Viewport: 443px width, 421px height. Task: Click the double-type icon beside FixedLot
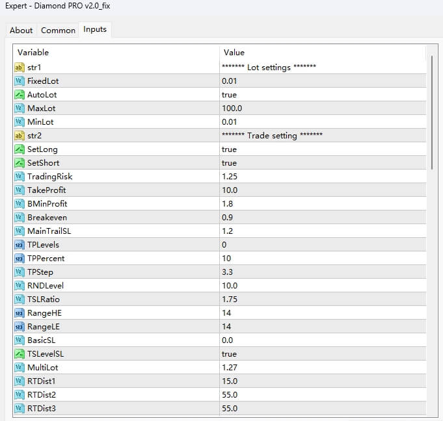(x=20, y=81)
